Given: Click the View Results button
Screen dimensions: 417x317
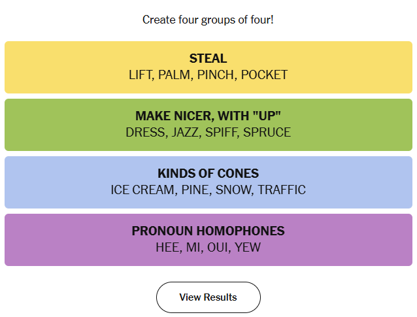Looking at the screenshot, I should pyautogui.click(x=208, y=297).
